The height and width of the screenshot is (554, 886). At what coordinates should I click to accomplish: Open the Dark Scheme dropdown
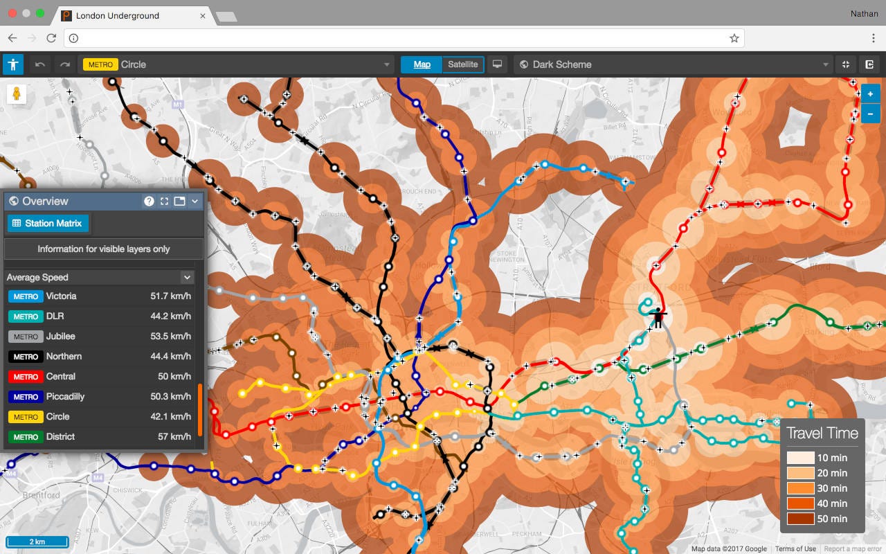click(826, 64)
